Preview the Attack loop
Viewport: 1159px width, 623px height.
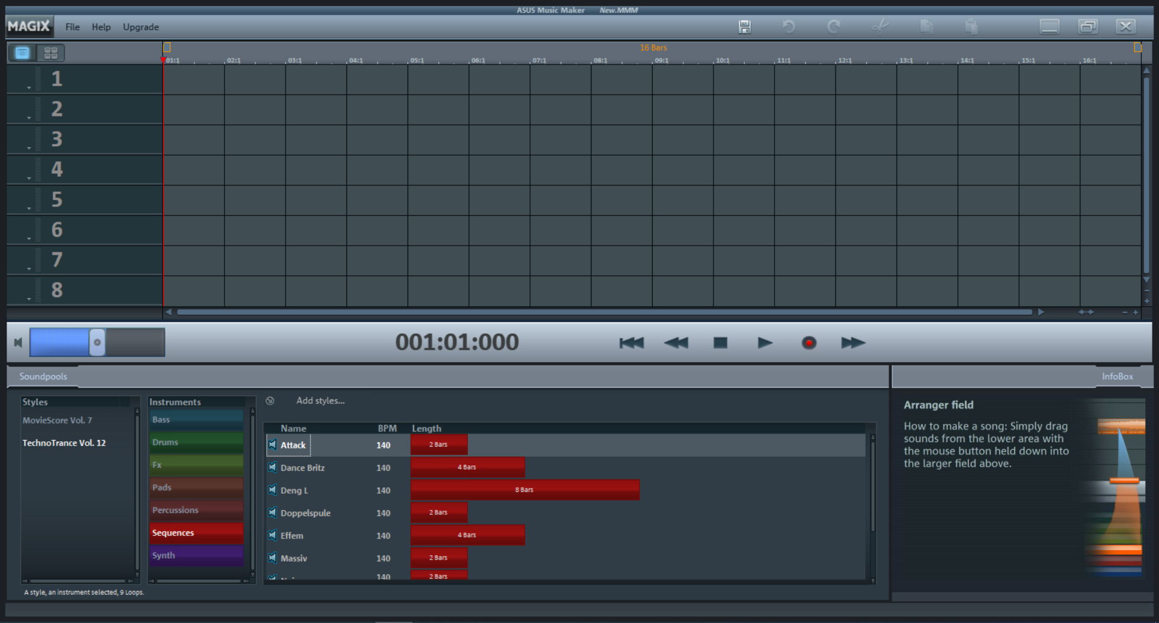(272, 445)
